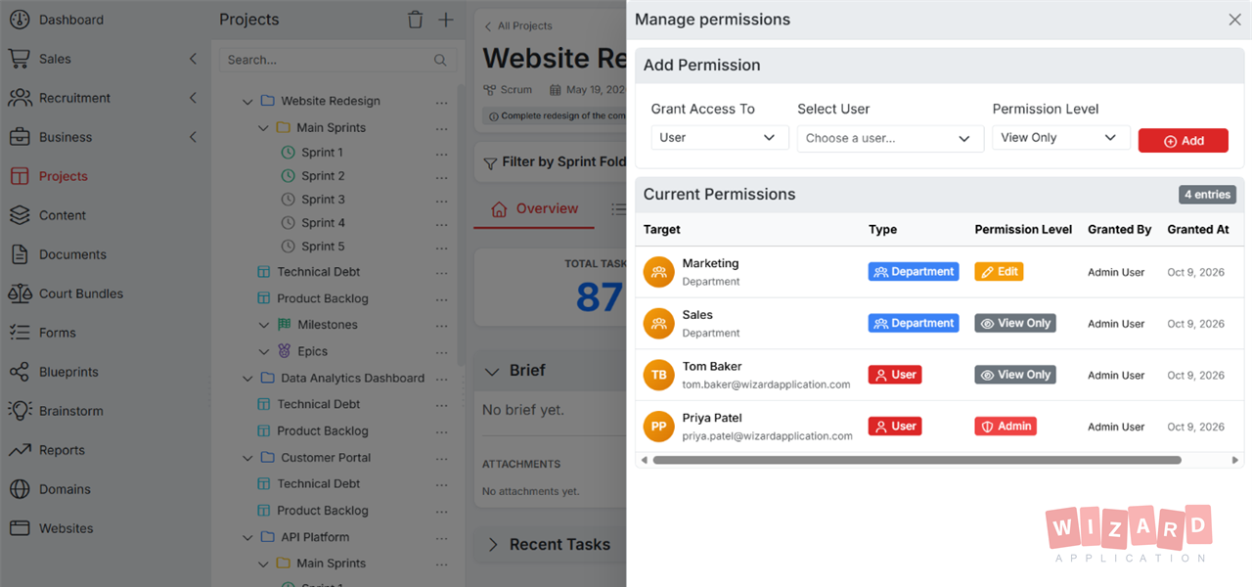Screen dimensions: 1252x587
Task: Click the Brainstorm lightbulb icon
Action: [x=20, y=411]
